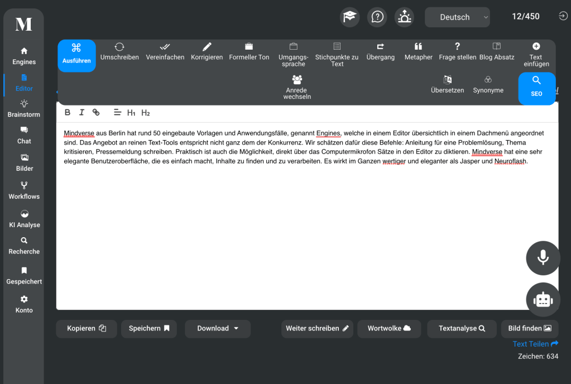Click the alarm siren icon
The height and width of the screenshot is (384, 571).
404,17
